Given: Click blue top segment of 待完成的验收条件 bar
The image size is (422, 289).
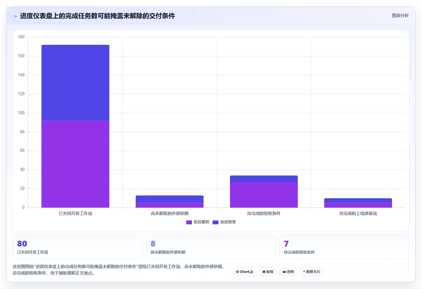Looking at the screenshot, I should (264, 179).
